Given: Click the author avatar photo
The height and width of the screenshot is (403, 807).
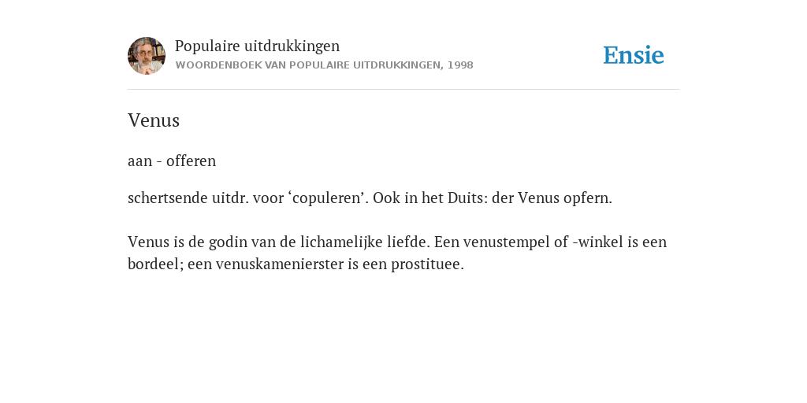Looking at the screenshot, I should tap(147, 56).
